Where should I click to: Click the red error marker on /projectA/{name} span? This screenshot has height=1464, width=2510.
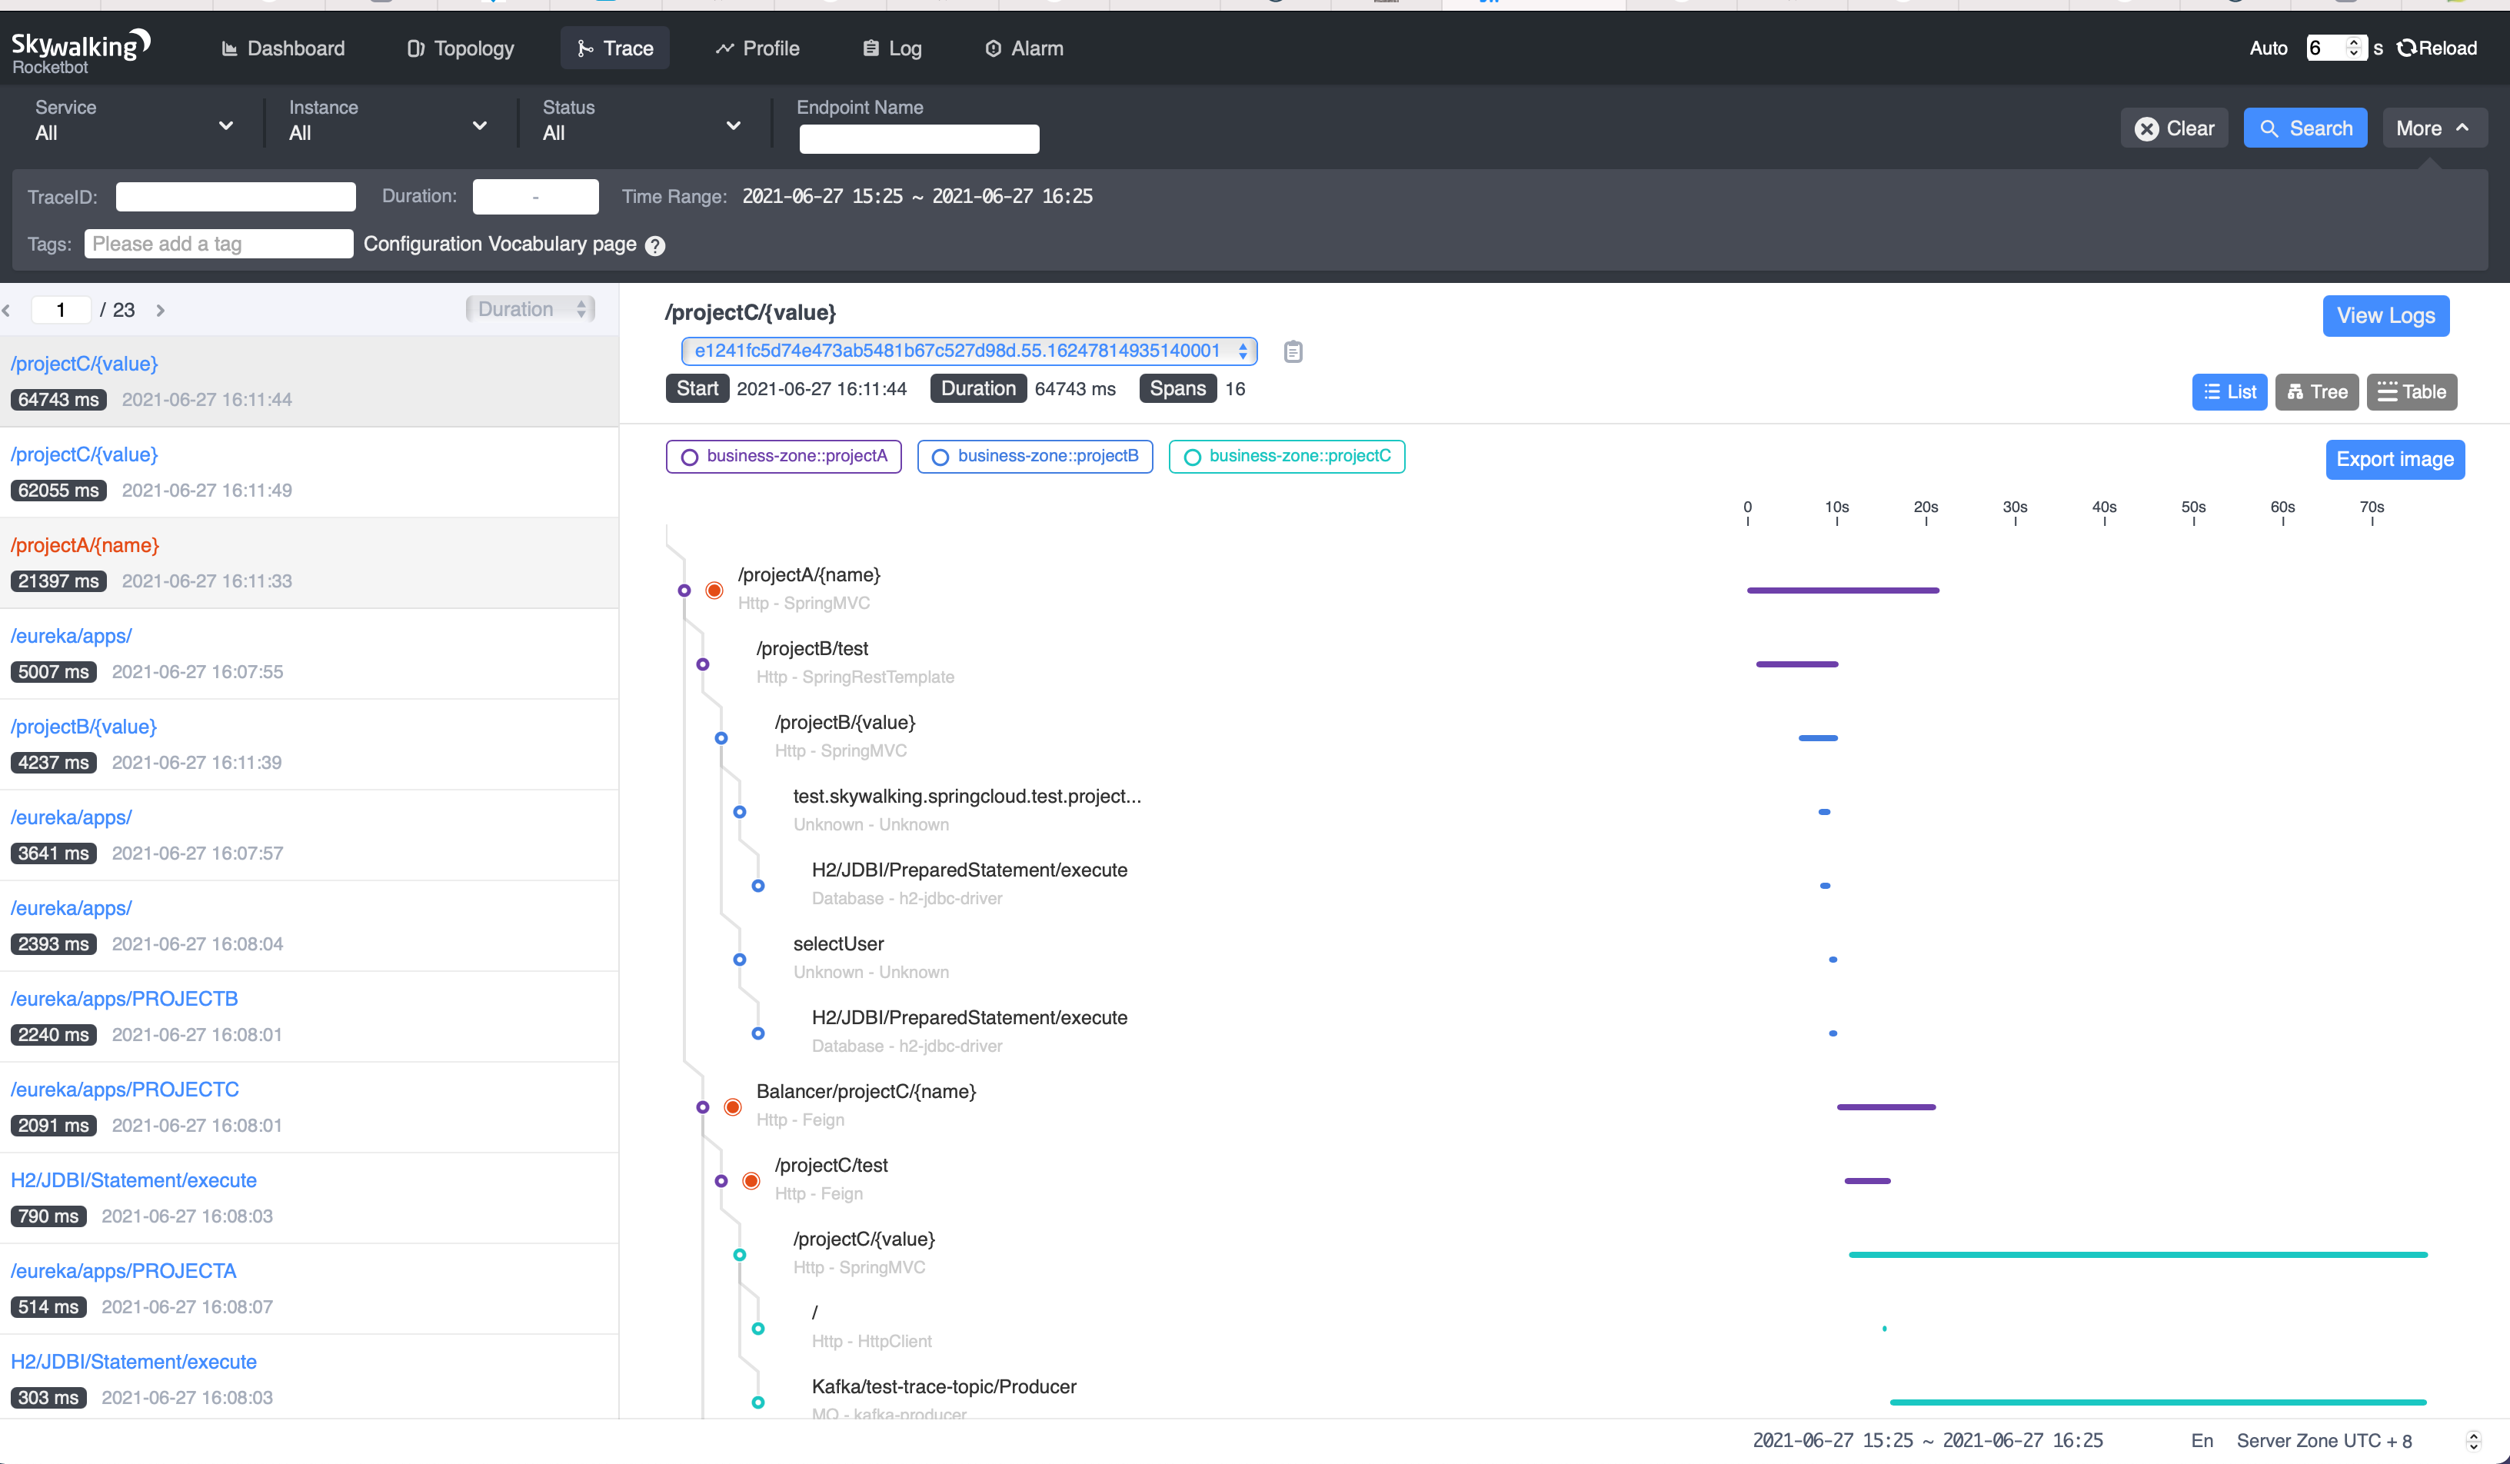pyautogui.click(x=714, y=591)
